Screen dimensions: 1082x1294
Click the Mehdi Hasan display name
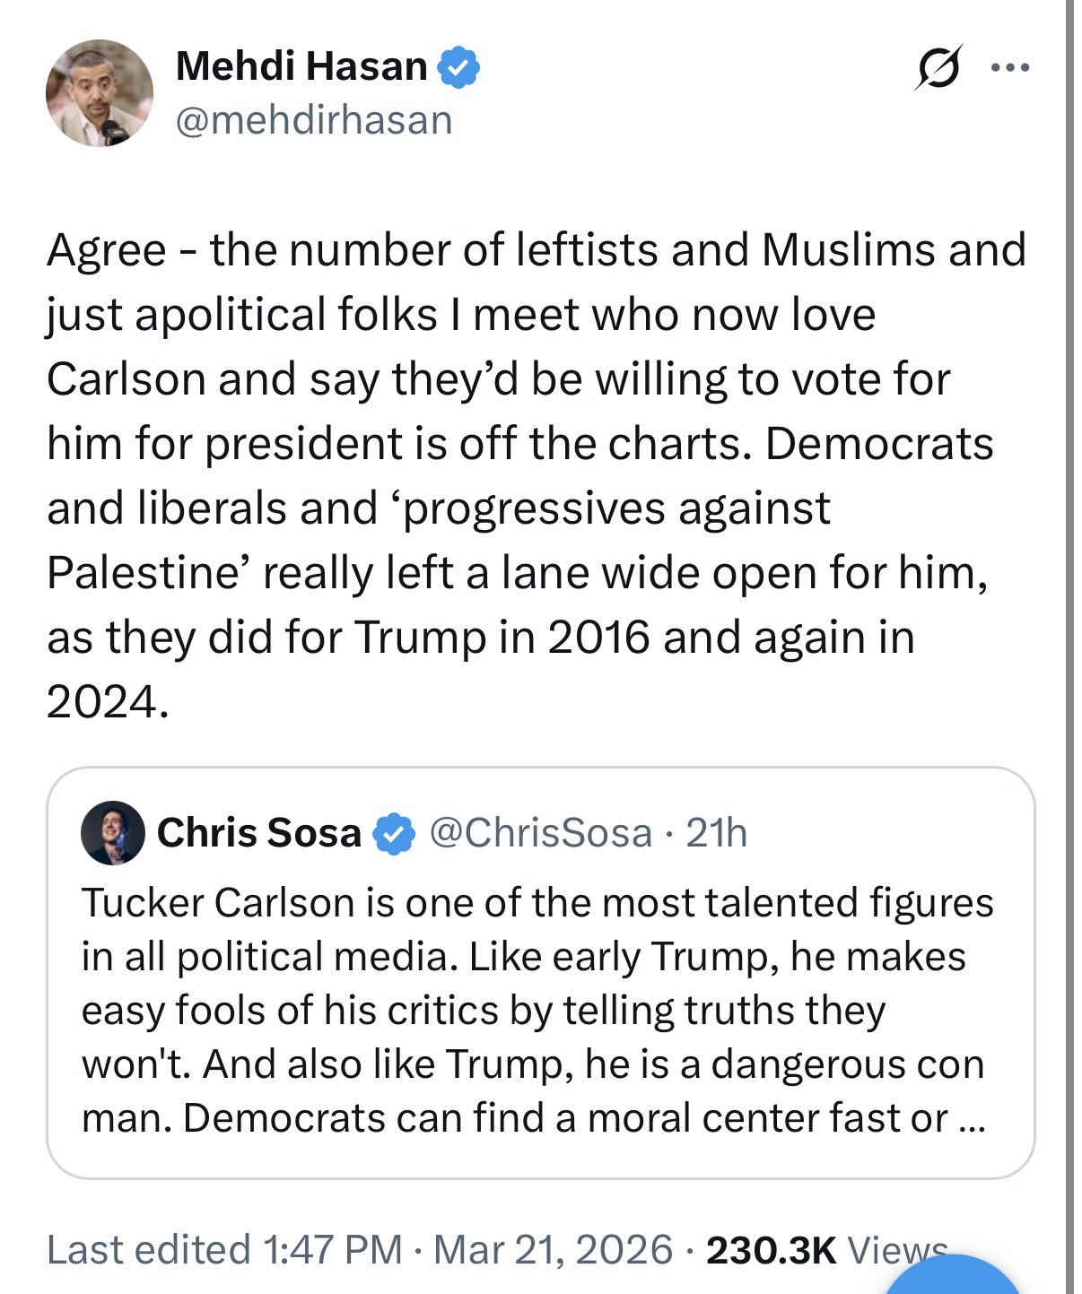click(x=301, y=66)
